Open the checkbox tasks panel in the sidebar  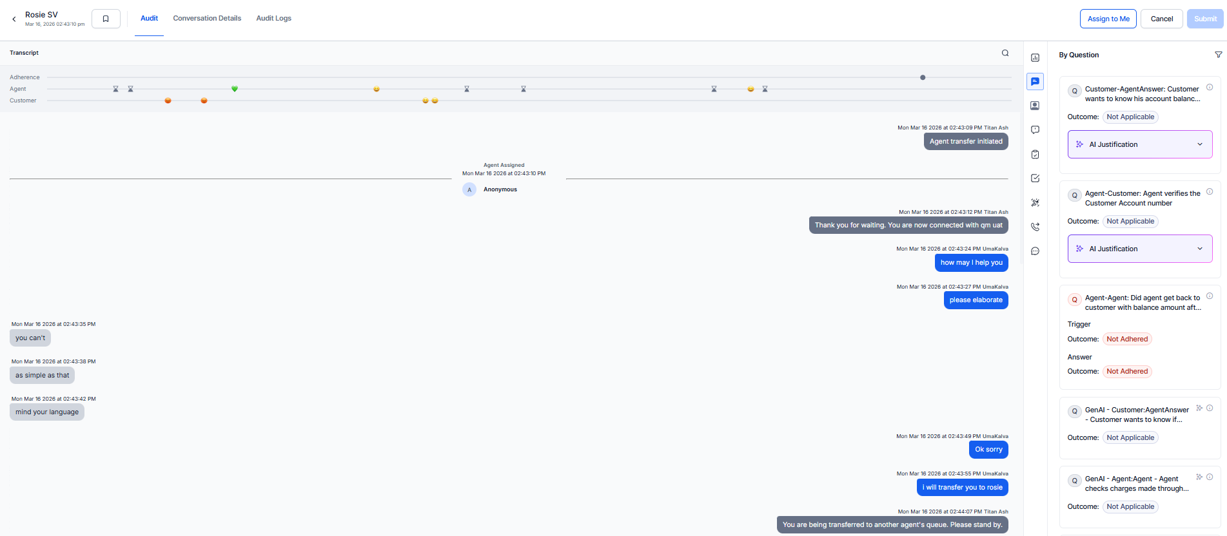point(1035,178)
